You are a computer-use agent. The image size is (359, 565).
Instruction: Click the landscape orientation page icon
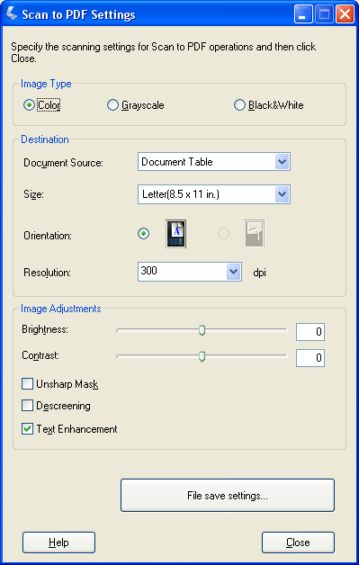pyautogui.click(x=255, y=234)
